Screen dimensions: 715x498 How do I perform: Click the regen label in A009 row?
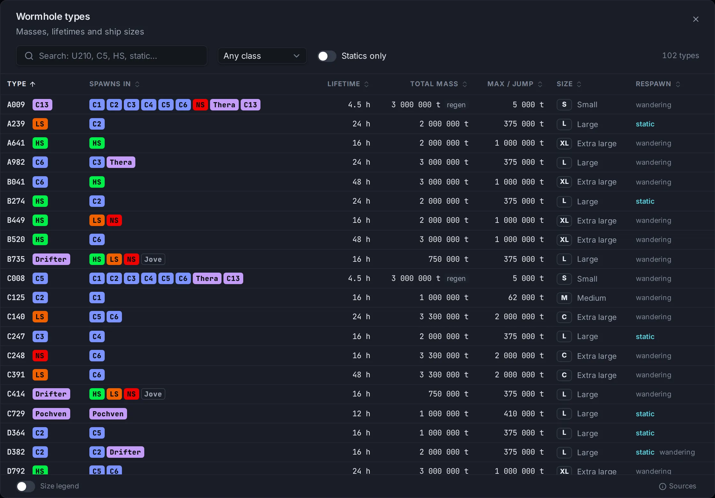tap(456, 105)
